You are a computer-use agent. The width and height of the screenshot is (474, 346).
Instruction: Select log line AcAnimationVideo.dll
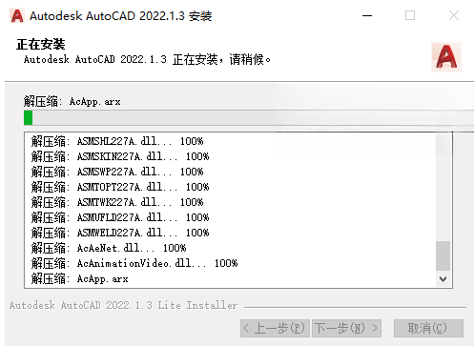coord(134,263)
